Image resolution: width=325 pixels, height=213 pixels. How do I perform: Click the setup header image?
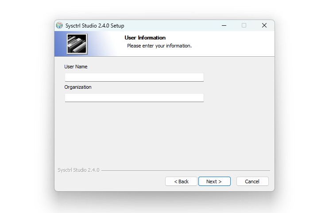[x=77, y=44]
